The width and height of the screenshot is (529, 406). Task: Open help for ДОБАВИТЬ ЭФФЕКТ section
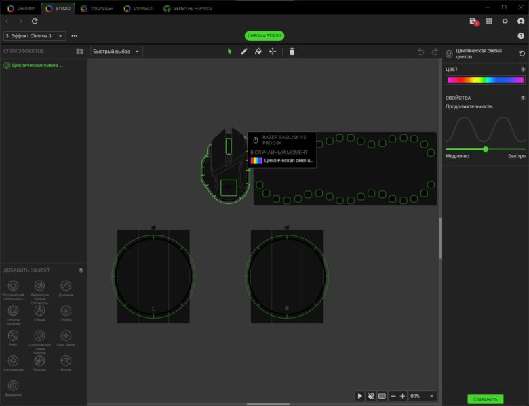pyautogui.click(x=81, y=270)
